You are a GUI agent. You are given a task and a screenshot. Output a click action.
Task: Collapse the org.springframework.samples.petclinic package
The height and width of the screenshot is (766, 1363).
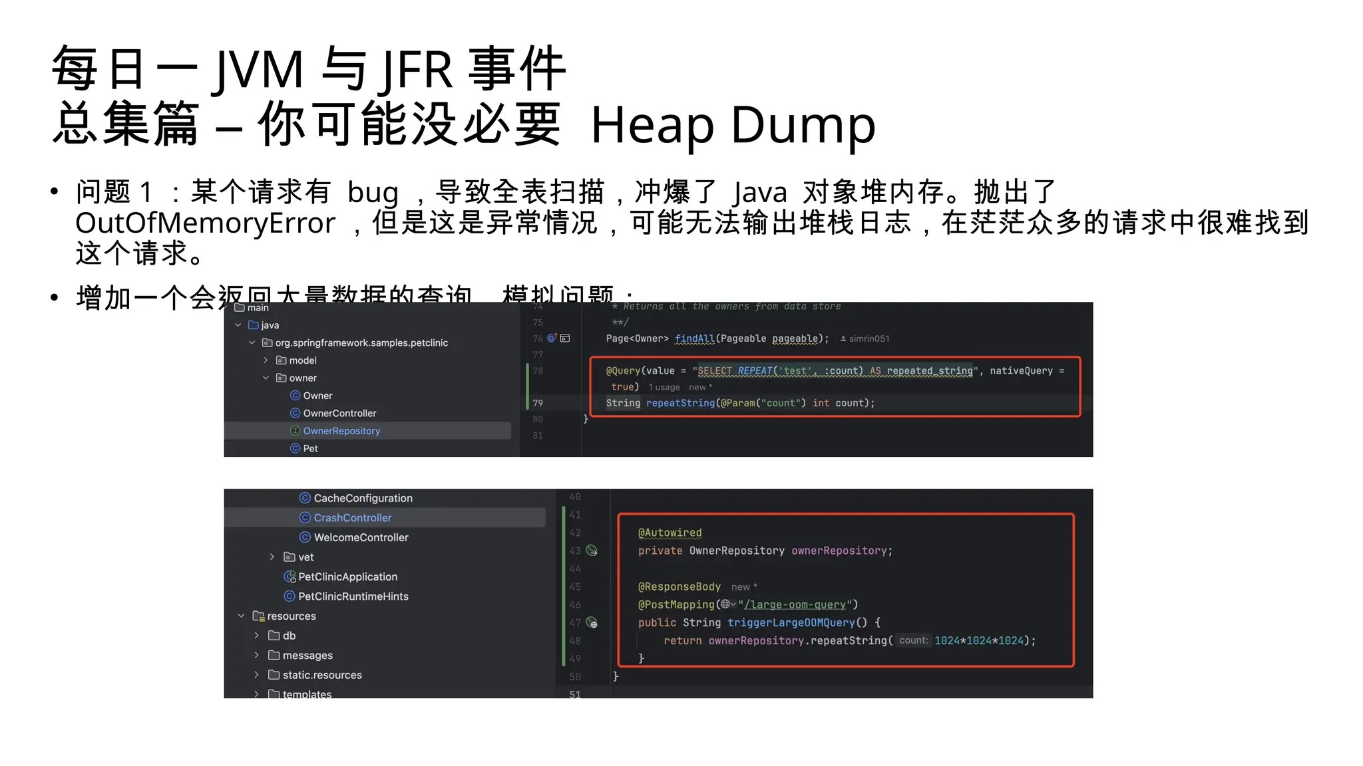[x=252, y=342]
